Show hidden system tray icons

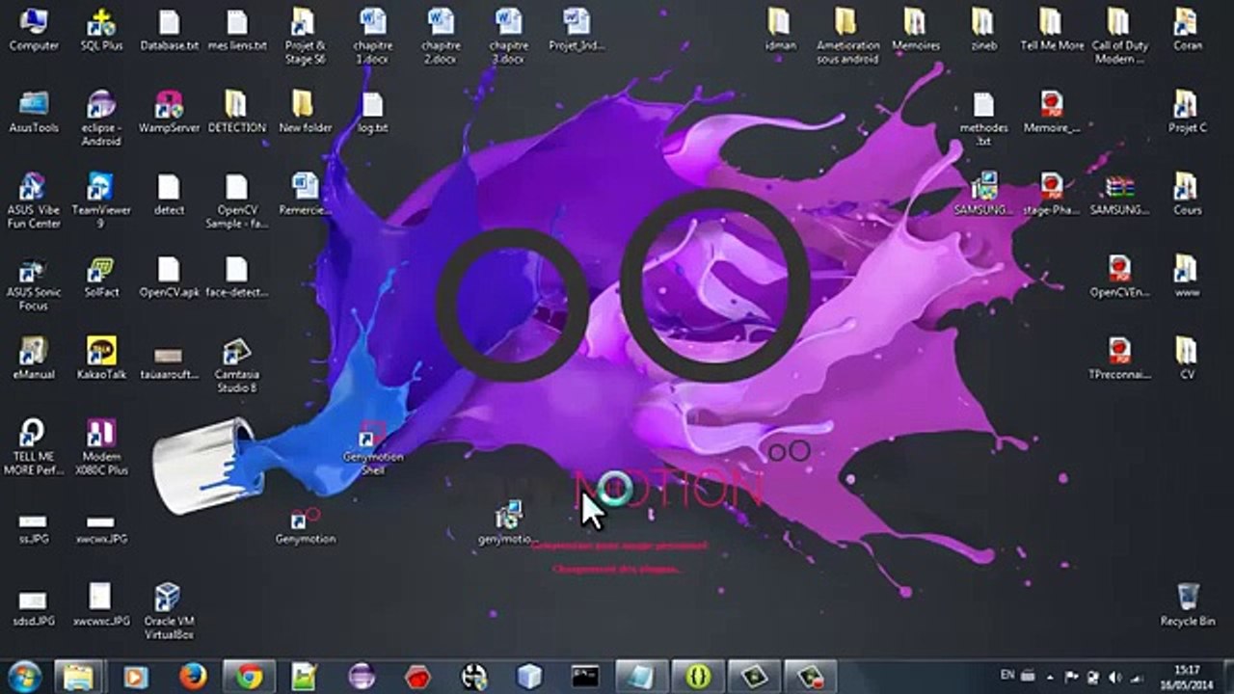[x=1050, y=677]
